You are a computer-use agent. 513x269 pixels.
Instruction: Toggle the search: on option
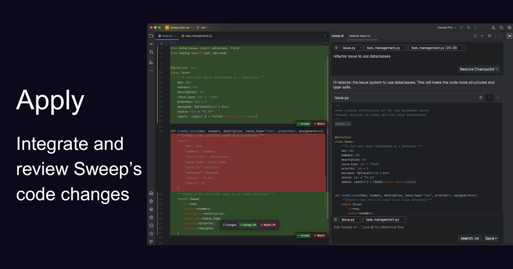(x=470, y=238)
